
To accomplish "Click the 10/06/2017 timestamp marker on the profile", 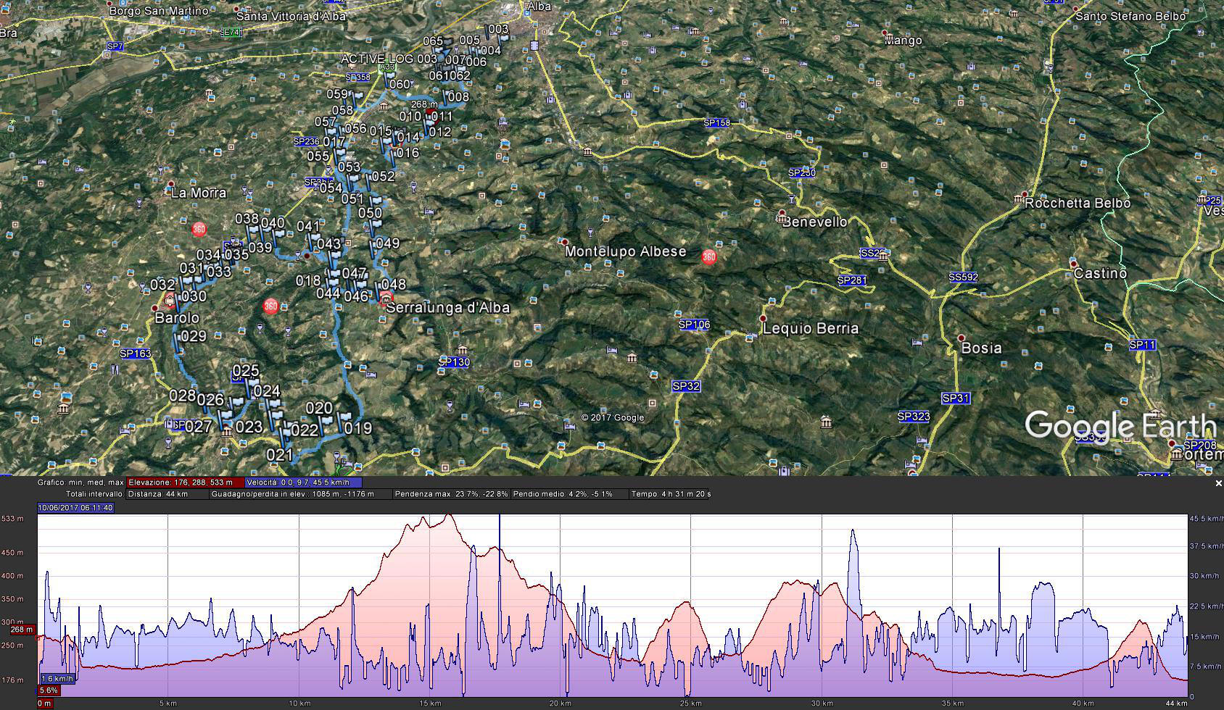I will 75,508.
